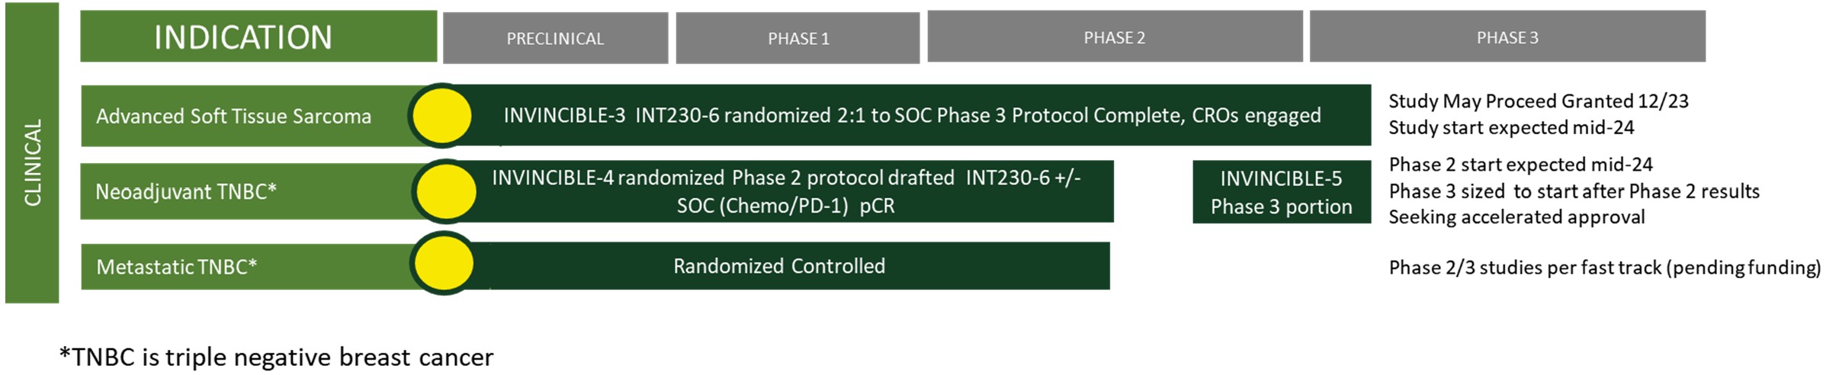Select the PHASE 3 column header

pyautogui.click(x=1507, y=37)
